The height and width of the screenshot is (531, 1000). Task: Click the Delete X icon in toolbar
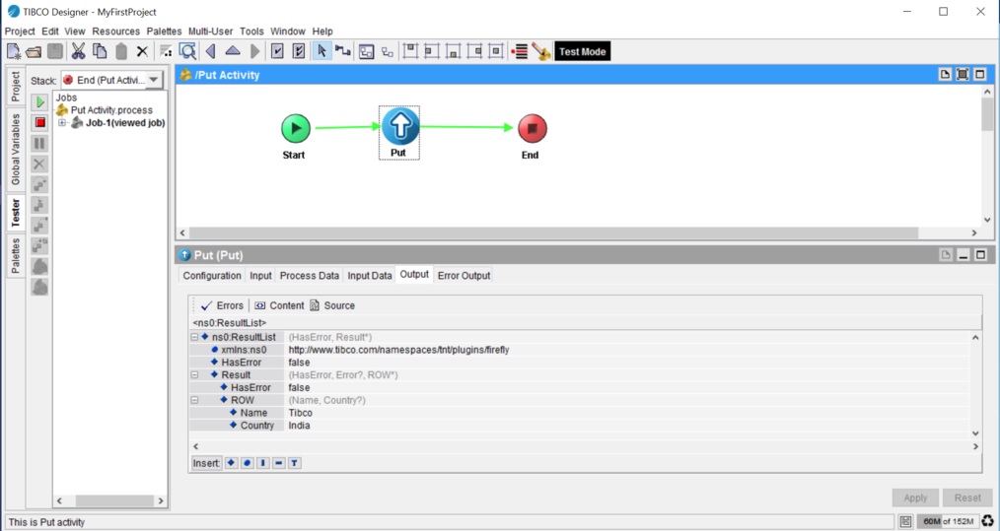pyautogui.click(x=142, y=51)
